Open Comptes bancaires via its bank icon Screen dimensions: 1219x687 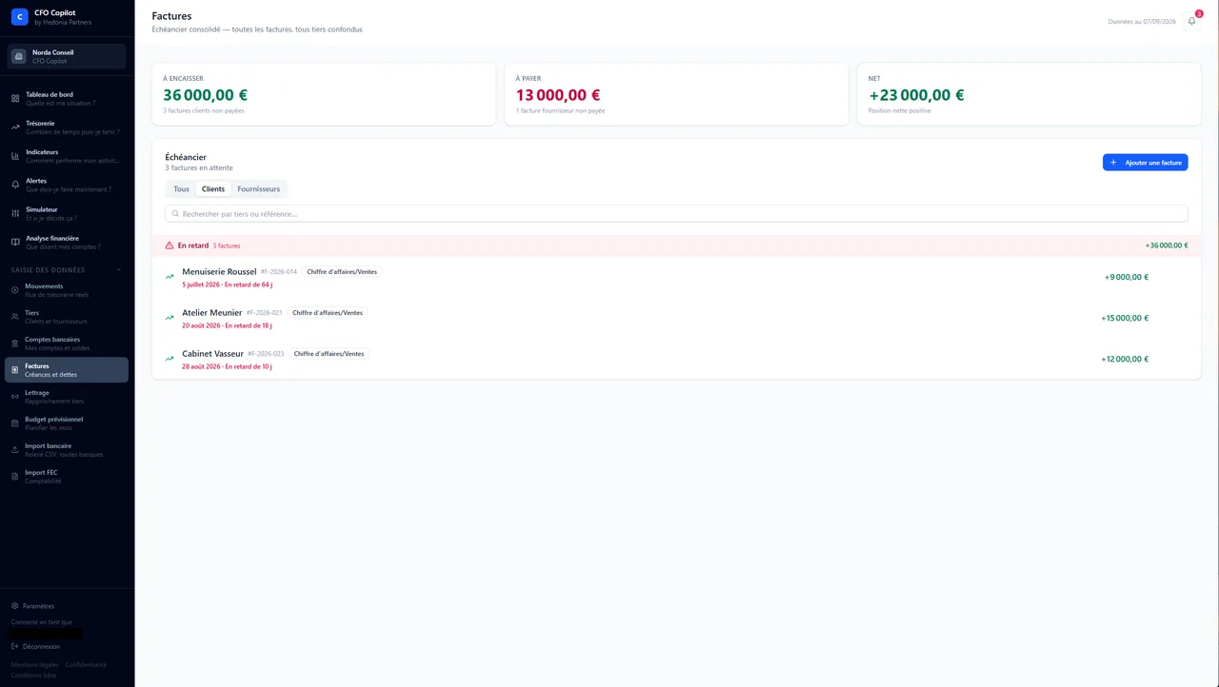click(14, 343)
